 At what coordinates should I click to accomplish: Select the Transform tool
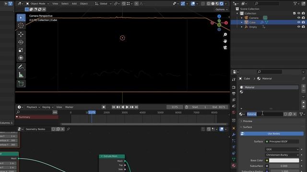[x=21, y=58]
